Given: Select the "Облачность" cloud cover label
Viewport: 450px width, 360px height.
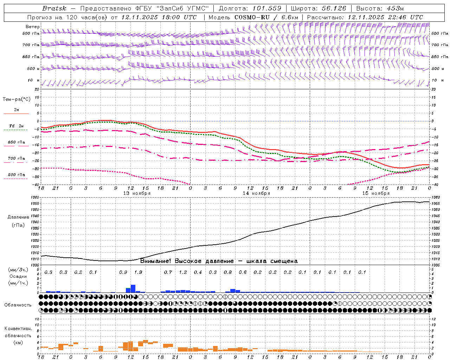Looking at the screenshot, I should coord(18,305).
